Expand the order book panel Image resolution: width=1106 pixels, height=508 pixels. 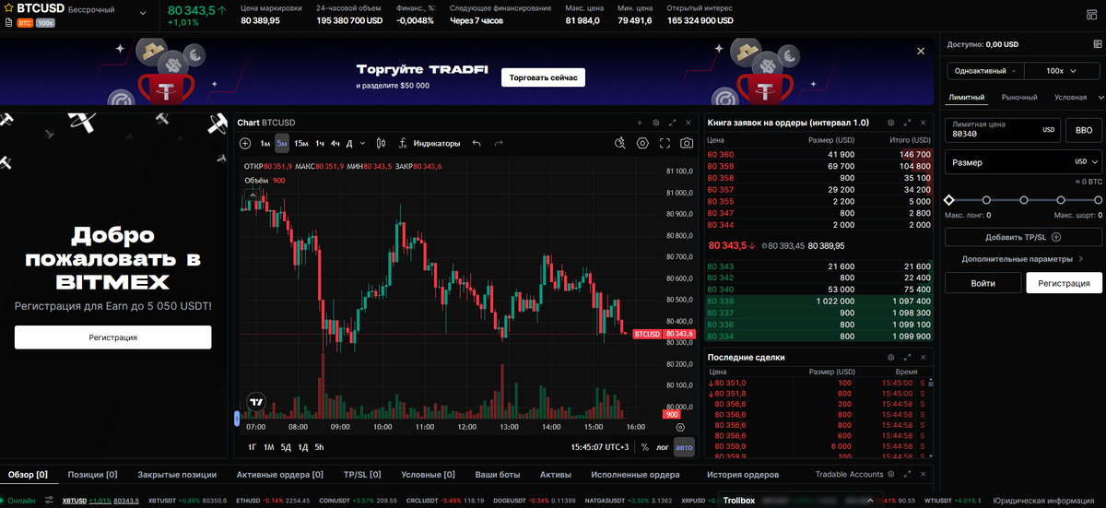coord(908,123)
